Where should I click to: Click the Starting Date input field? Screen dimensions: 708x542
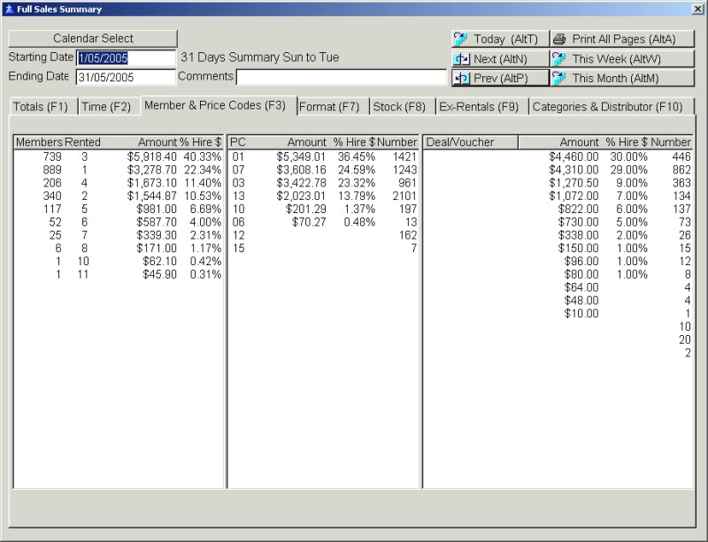point(126,57)
